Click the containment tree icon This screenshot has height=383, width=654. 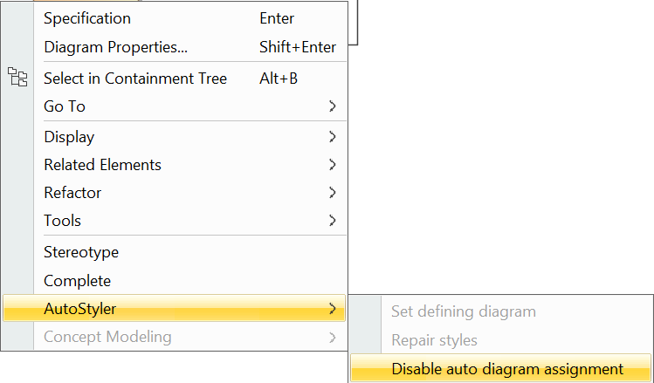tap(17, 78)
